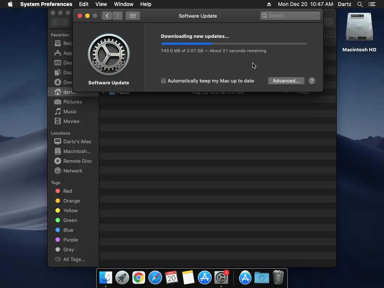Open the Window menu

coord(124,4)
